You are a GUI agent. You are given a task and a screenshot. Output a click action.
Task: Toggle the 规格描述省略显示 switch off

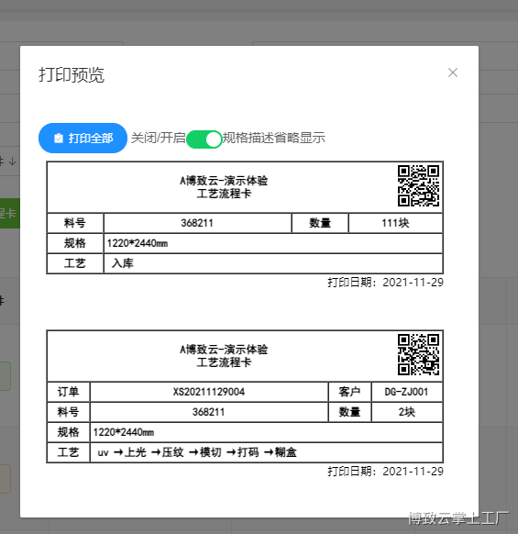204,139
